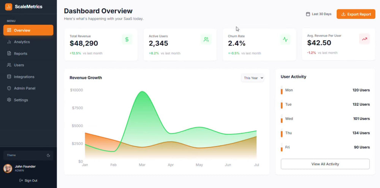Click the Analytics bar chart icon
The width and height of the screenshot is (380, 188).
9,42
